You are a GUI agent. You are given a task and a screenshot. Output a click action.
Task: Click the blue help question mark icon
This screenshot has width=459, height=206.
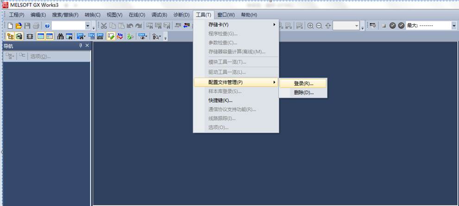47,26
